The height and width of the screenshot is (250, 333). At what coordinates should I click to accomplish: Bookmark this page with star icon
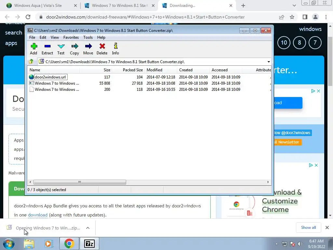click(x=292, y=17)
